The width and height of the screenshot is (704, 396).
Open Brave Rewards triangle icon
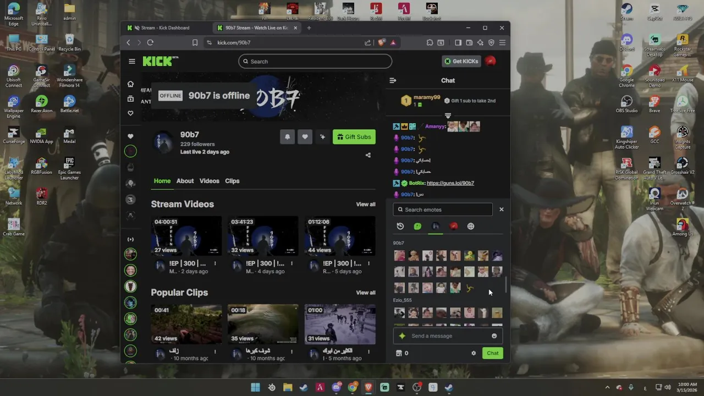pyautogui.click(x=393, y=42)
